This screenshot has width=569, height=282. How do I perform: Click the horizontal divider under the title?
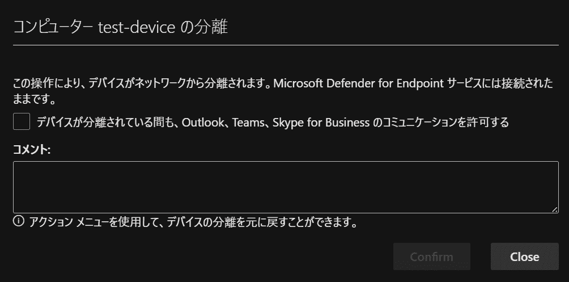[x=285, y=44]
